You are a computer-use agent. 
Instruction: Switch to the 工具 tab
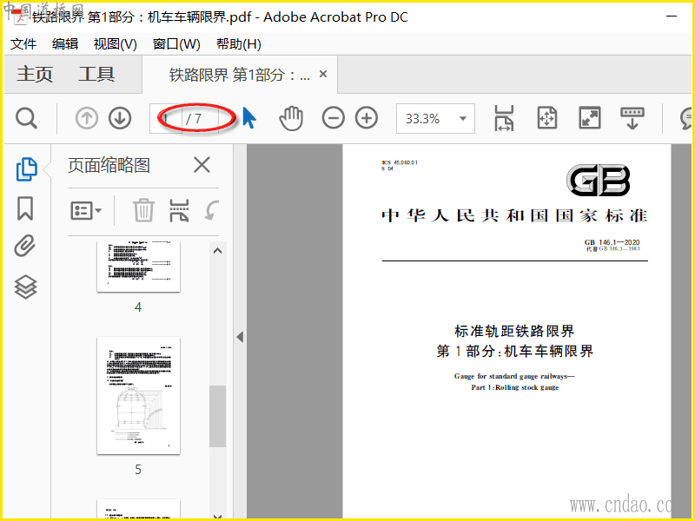click(x=96, y=74)
